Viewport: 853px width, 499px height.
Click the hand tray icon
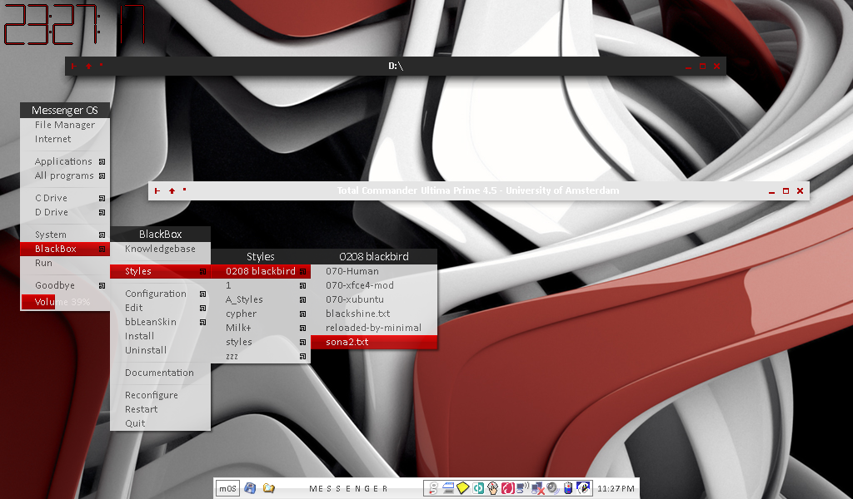(x=492, y=488)
